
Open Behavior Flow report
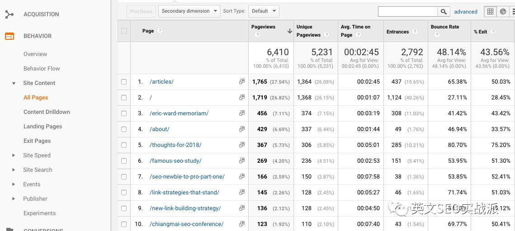(x=42, y=69)
